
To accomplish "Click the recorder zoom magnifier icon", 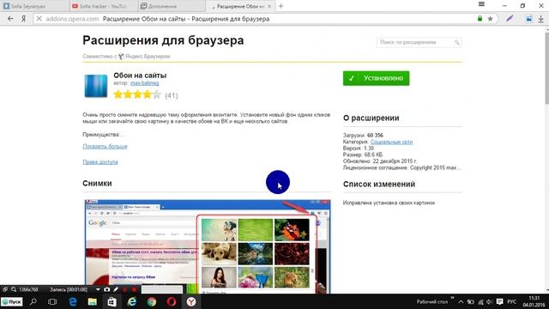I will 14,289.
